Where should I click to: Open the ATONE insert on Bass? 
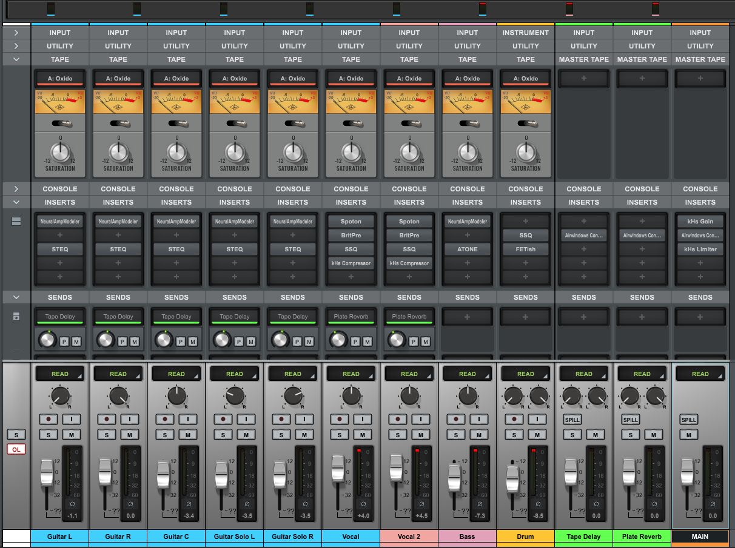pyautogui.click(x=468, y=249)
